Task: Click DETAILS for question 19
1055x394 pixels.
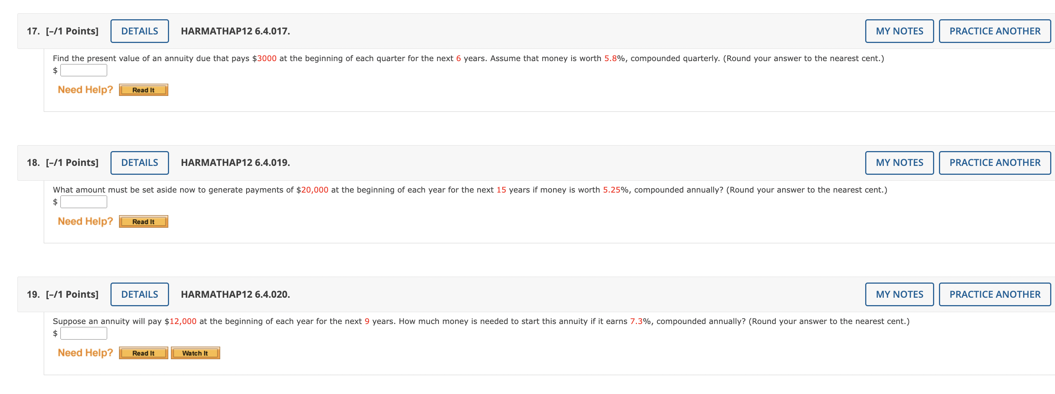Action: click(x=140, y=294)
